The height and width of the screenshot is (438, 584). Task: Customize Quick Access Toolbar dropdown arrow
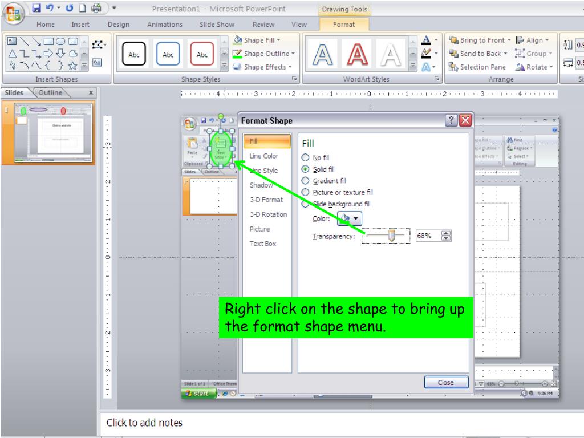tap(114, 7)
